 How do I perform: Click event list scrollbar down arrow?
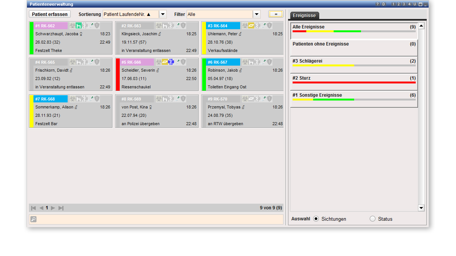point(421,208)
